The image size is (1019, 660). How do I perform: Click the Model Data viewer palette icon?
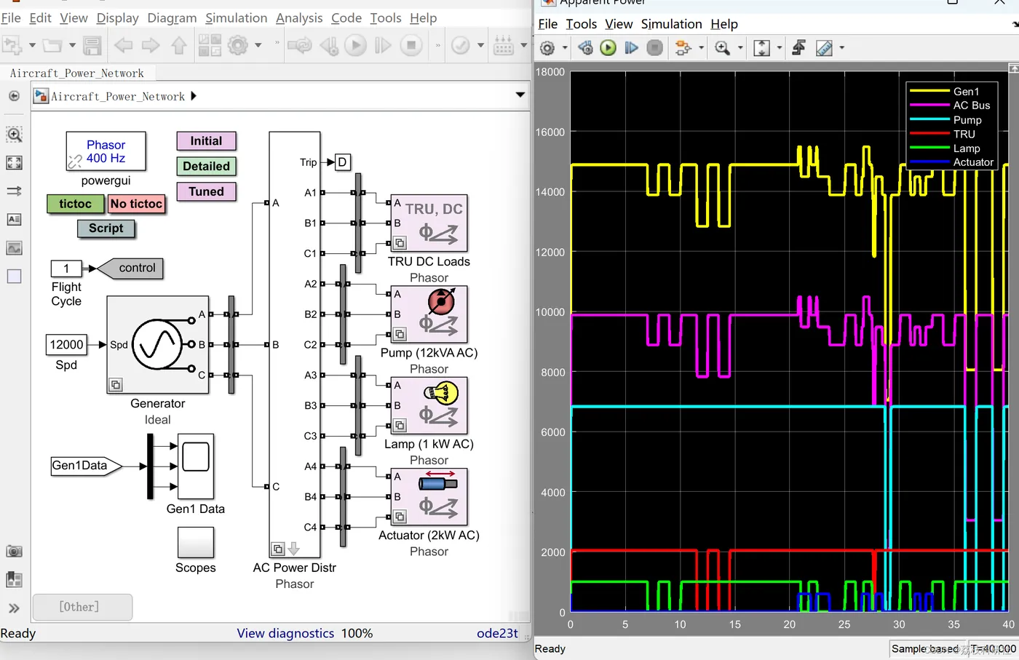[14, 580]
